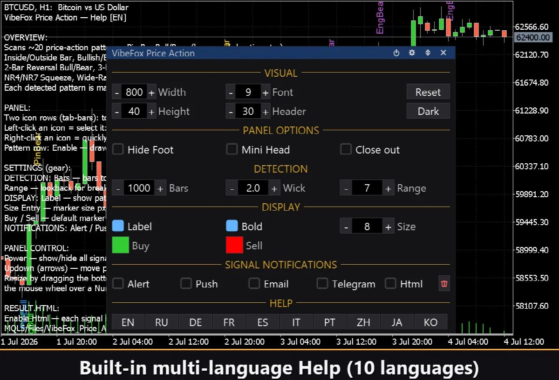Increase Size with plus button
The width and height of the screenshot is (559, 380).
point(388,227)
